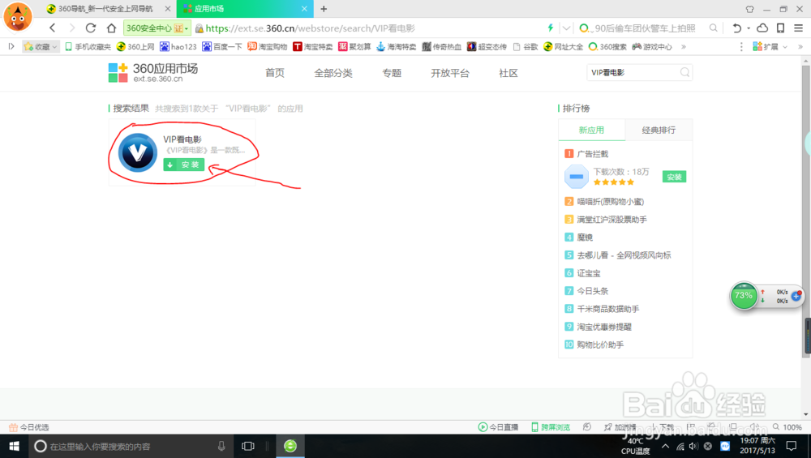The width and height of the screenshot is (811, 458).
Task: Open the 百度一下 bookmark
Action: pos(222,46)
